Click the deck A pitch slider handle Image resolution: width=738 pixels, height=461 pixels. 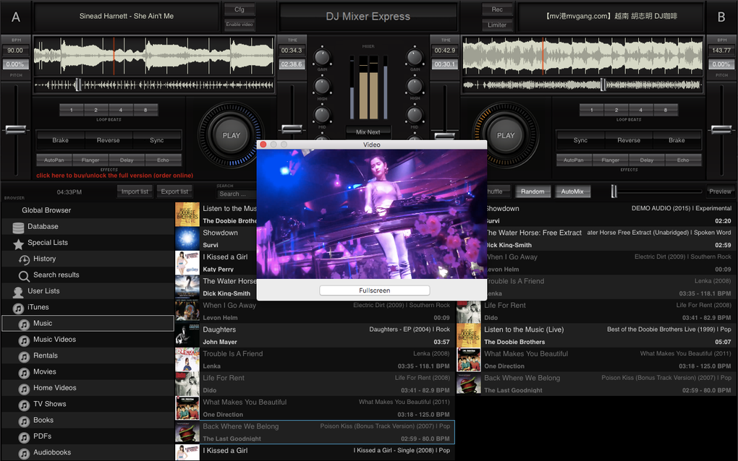(15, 129)
